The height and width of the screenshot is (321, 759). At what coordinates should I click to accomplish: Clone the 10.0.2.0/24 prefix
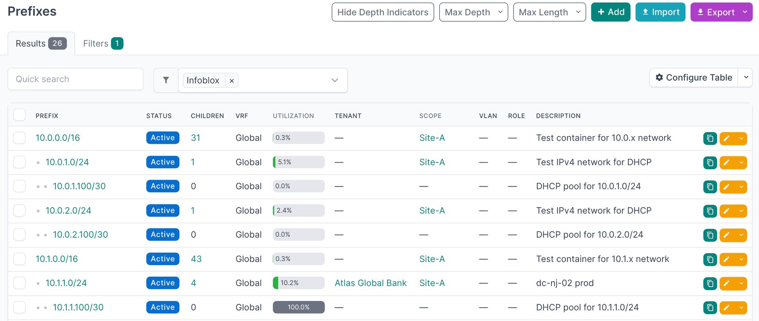[x=710, y=211]
